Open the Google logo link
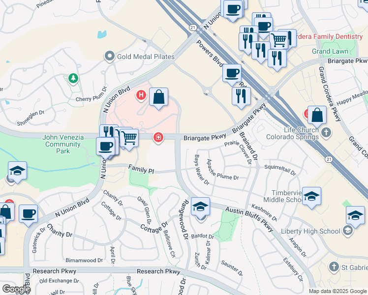This screenshot has width=368, height=295. click(x=16, y=290)
